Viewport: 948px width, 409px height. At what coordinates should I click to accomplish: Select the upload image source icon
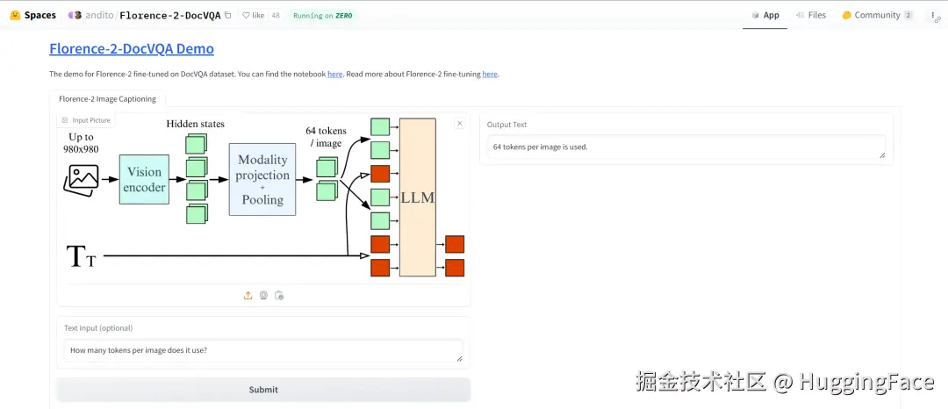click(x=248, y=296)
